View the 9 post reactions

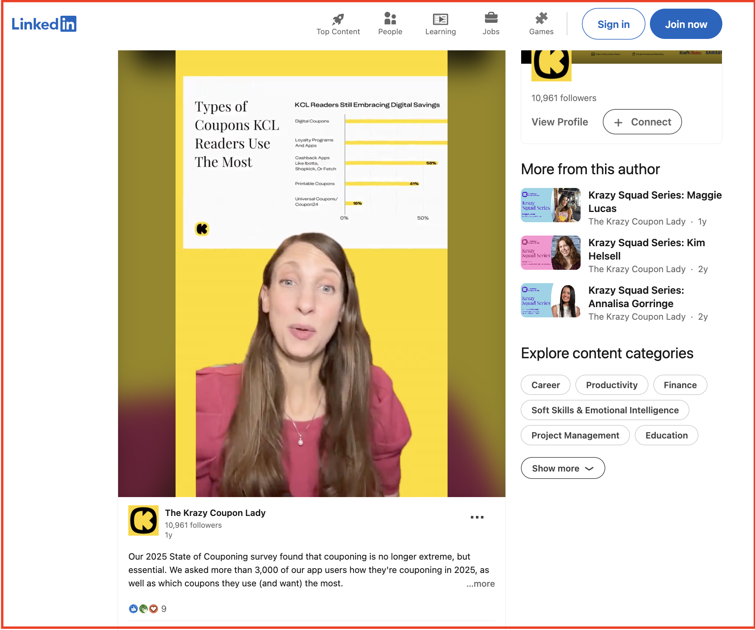(x=148, y=609)
